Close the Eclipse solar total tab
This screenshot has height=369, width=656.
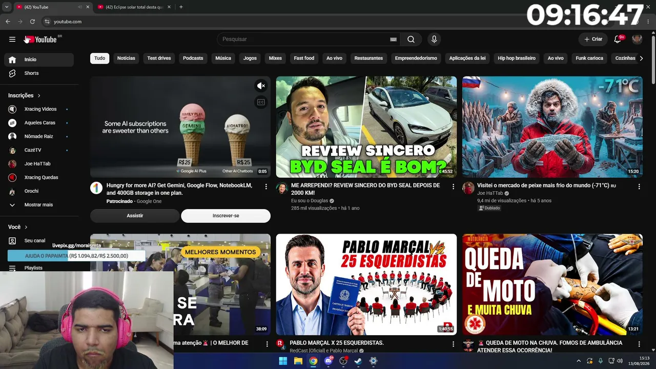click(x=169, y=7)
